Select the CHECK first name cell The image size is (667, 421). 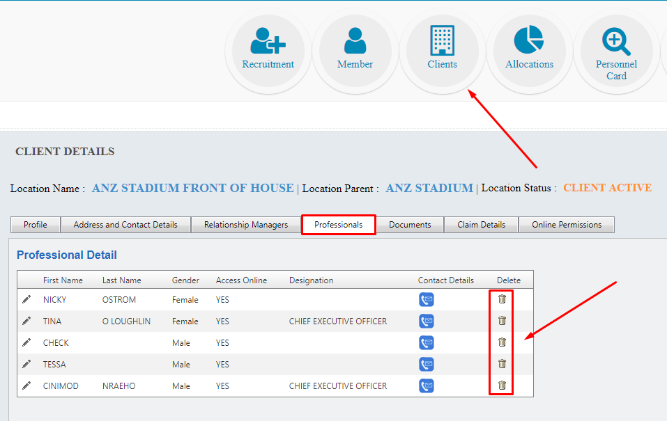pyautogui.click(x=56, y=343)
